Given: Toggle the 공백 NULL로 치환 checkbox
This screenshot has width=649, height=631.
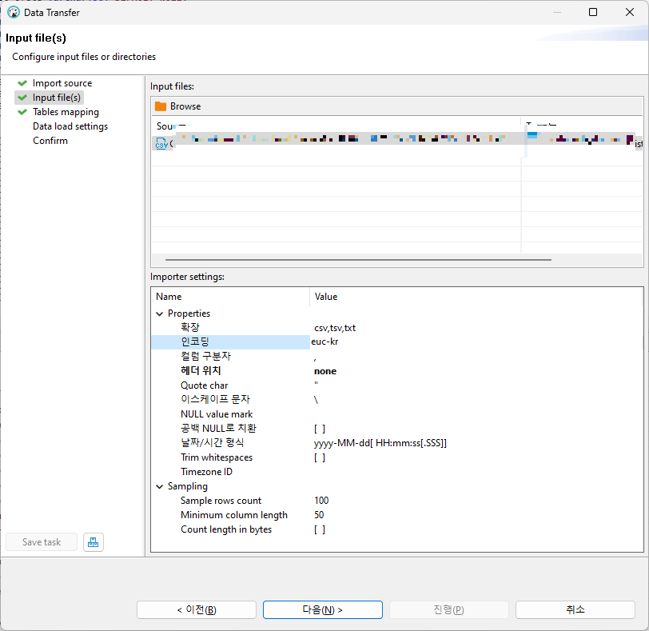Looking at the screenshot, I should (x=319, y=429).
